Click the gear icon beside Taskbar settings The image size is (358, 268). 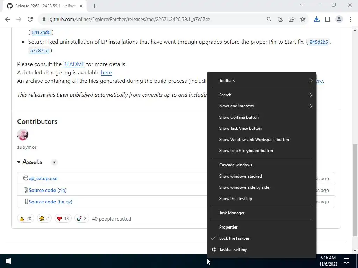(x=214, y=250)
